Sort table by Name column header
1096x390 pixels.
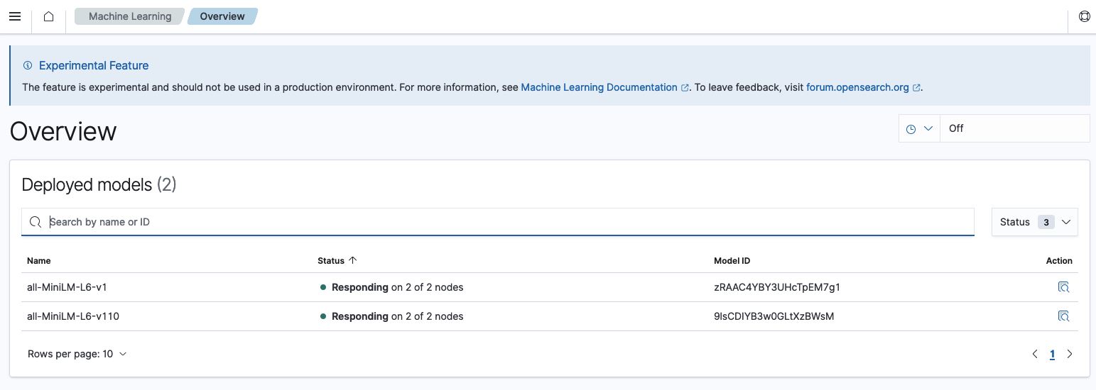(39, 261)
